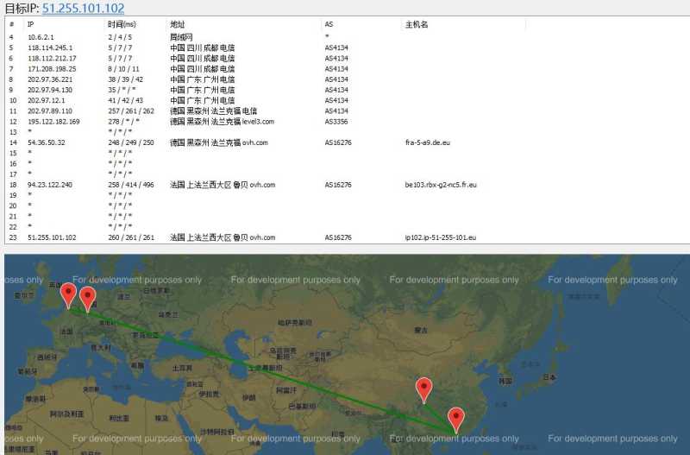Open the target IP link 51.255.101.102

click(83, 8)
